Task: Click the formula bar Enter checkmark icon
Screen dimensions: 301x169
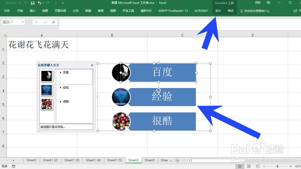Action: click(x=45, y=22)
